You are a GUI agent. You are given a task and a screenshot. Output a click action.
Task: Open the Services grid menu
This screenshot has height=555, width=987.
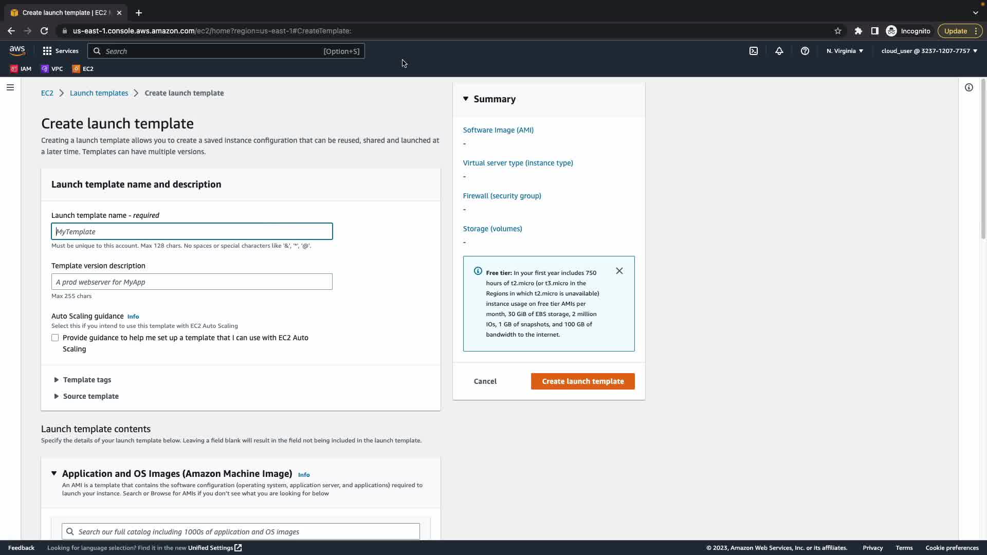click(x=61, y=51)
